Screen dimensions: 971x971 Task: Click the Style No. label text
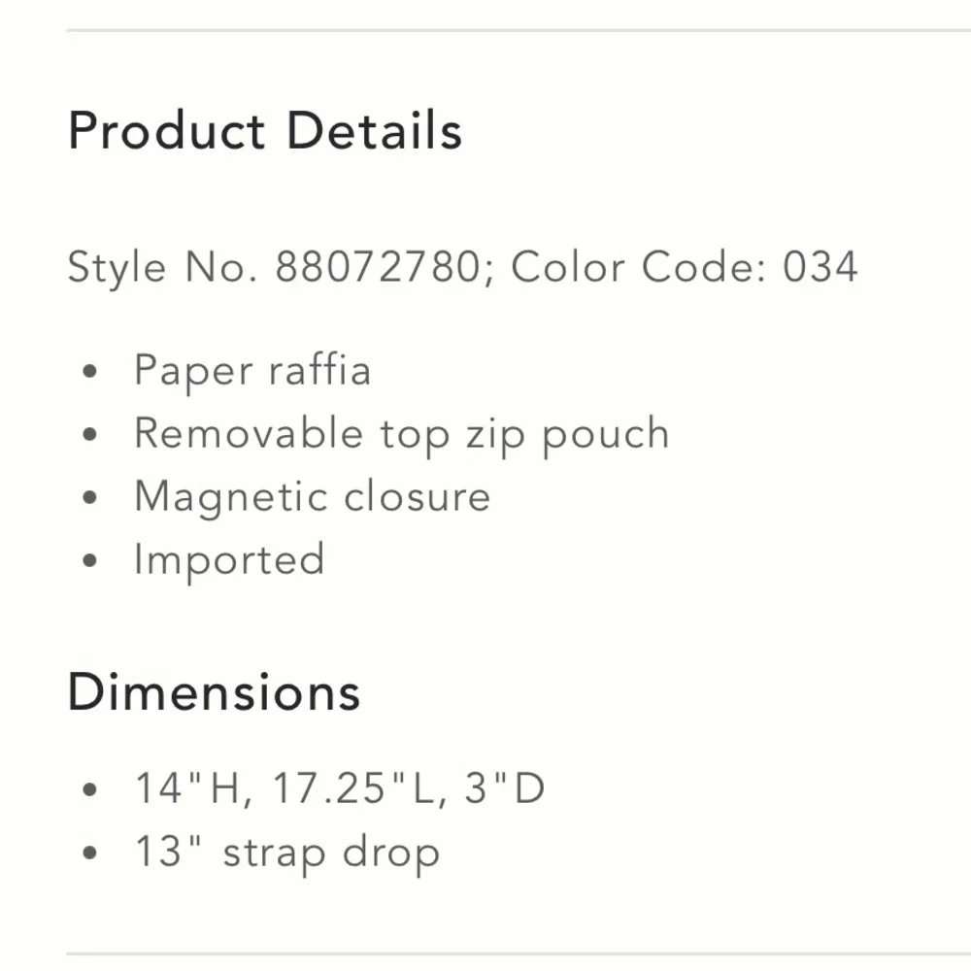(163, 267)
